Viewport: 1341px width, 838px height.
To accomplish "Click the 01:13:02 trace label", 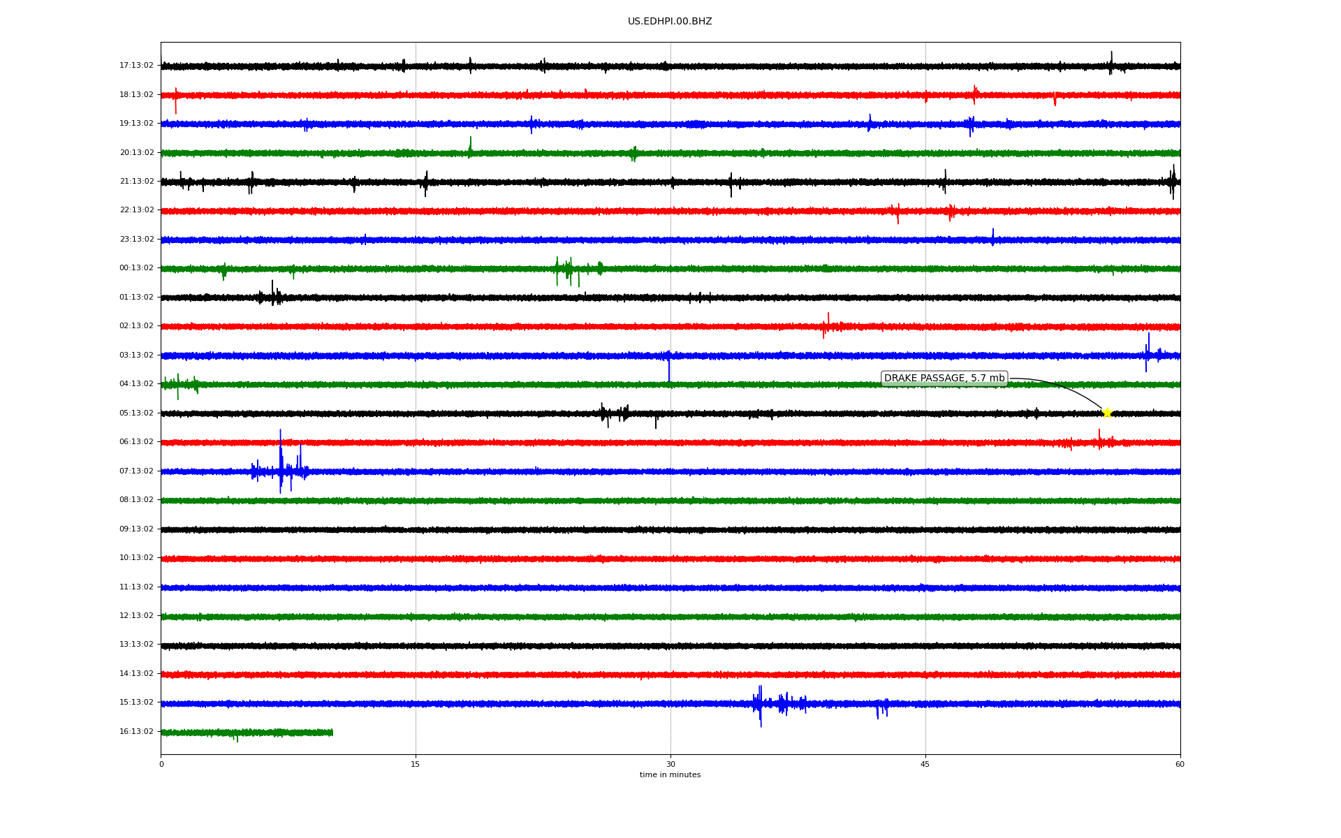I will point(136,297).
